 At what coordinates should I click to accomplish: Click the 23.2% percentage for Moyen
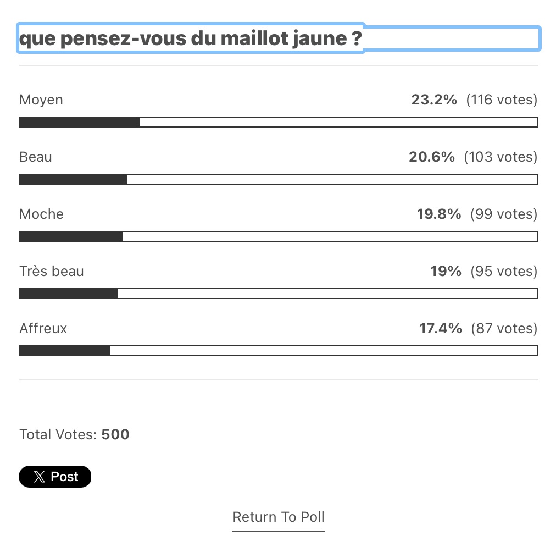[x=434, y=100]
